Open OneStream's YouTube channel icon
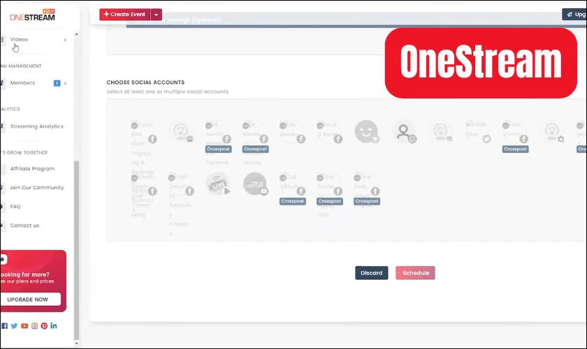Screen dimensions: 587x349 24,326
